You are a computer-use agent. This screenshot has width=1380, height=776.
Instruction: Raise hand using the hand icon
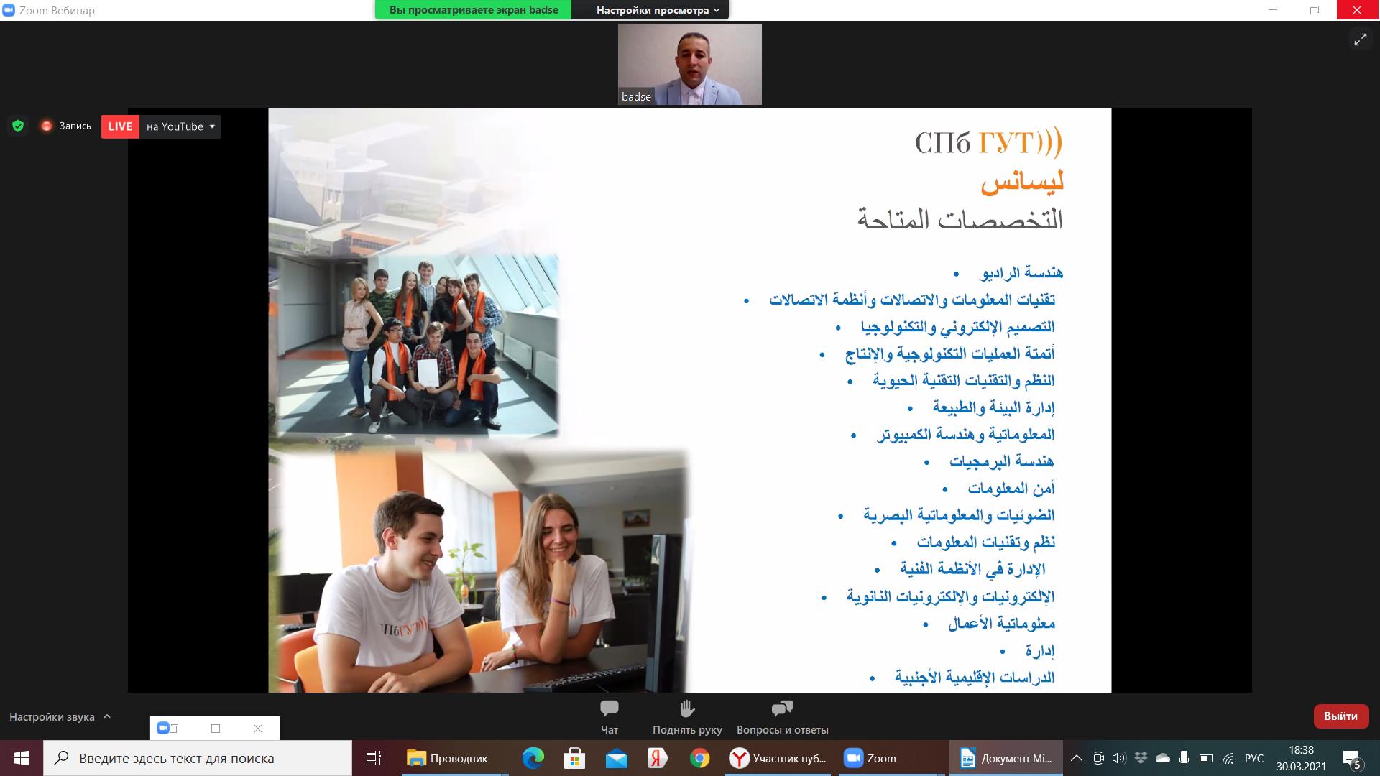coord(687,709)
